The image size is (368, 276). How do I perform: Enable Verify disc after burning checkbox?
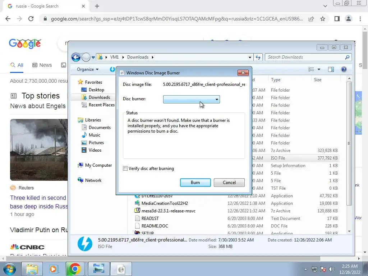click(125, 169)
